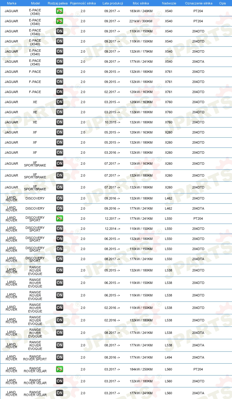
Task: Click ON fuel icon in XF 03.2016 row
Action: point(60,153)
